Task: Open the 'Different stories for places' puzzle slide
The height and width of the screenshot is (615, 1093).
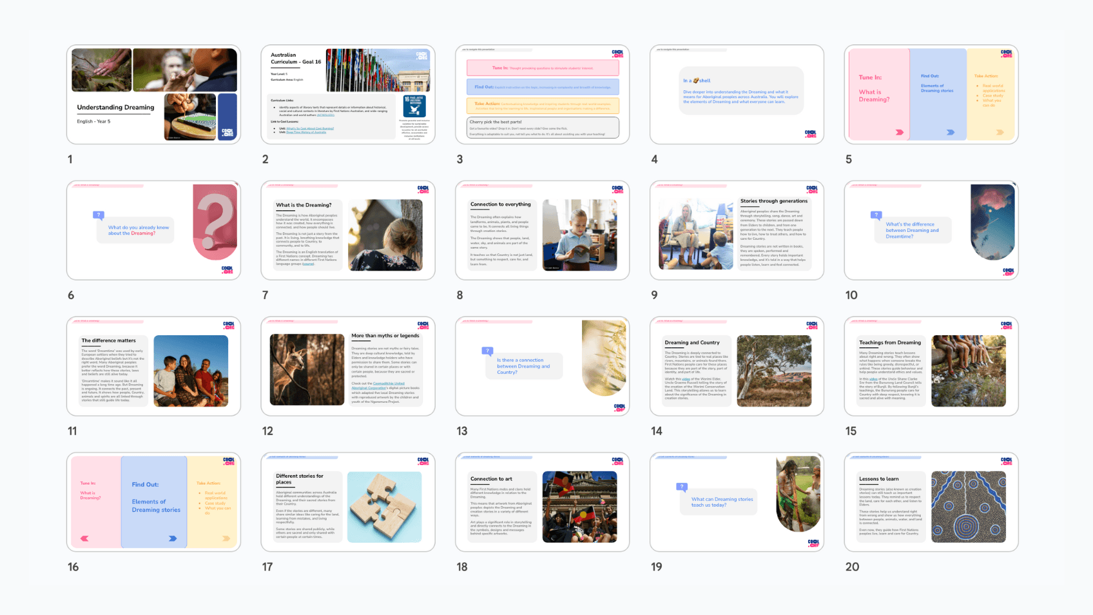Action: pyautogui.click(x=348, y=502)
